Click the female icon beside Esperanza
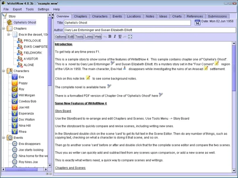The image size is (238, 178). [15, 113]
